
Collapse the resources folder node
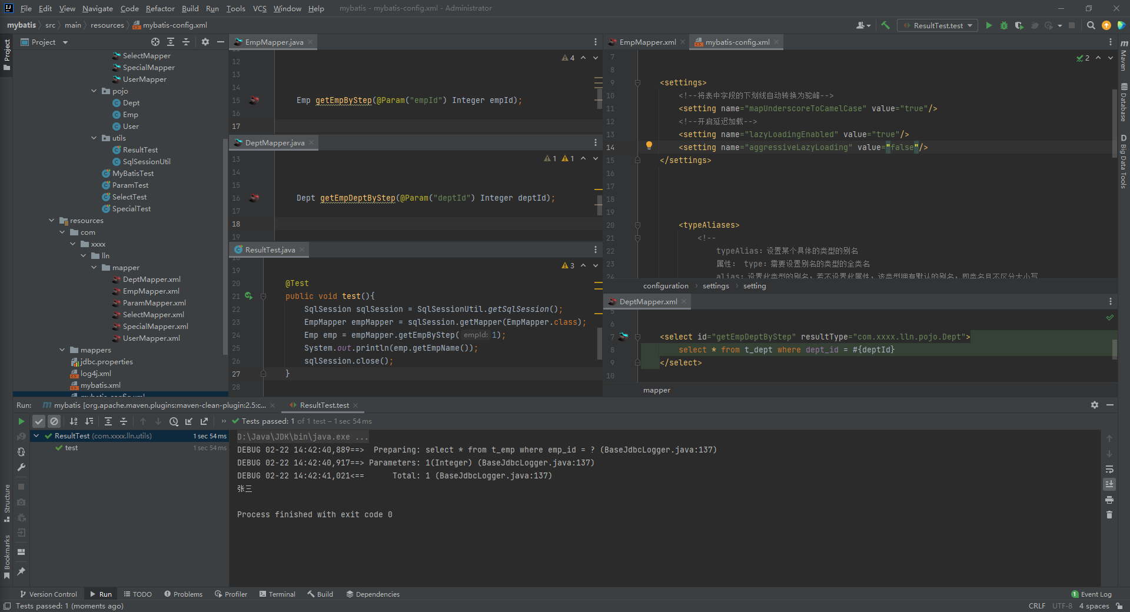click(52, 220)
